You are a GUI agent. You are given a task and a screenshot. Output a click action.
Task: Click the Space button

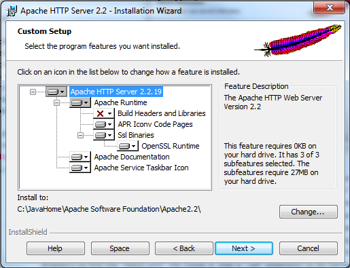click(x=120, y=248)
